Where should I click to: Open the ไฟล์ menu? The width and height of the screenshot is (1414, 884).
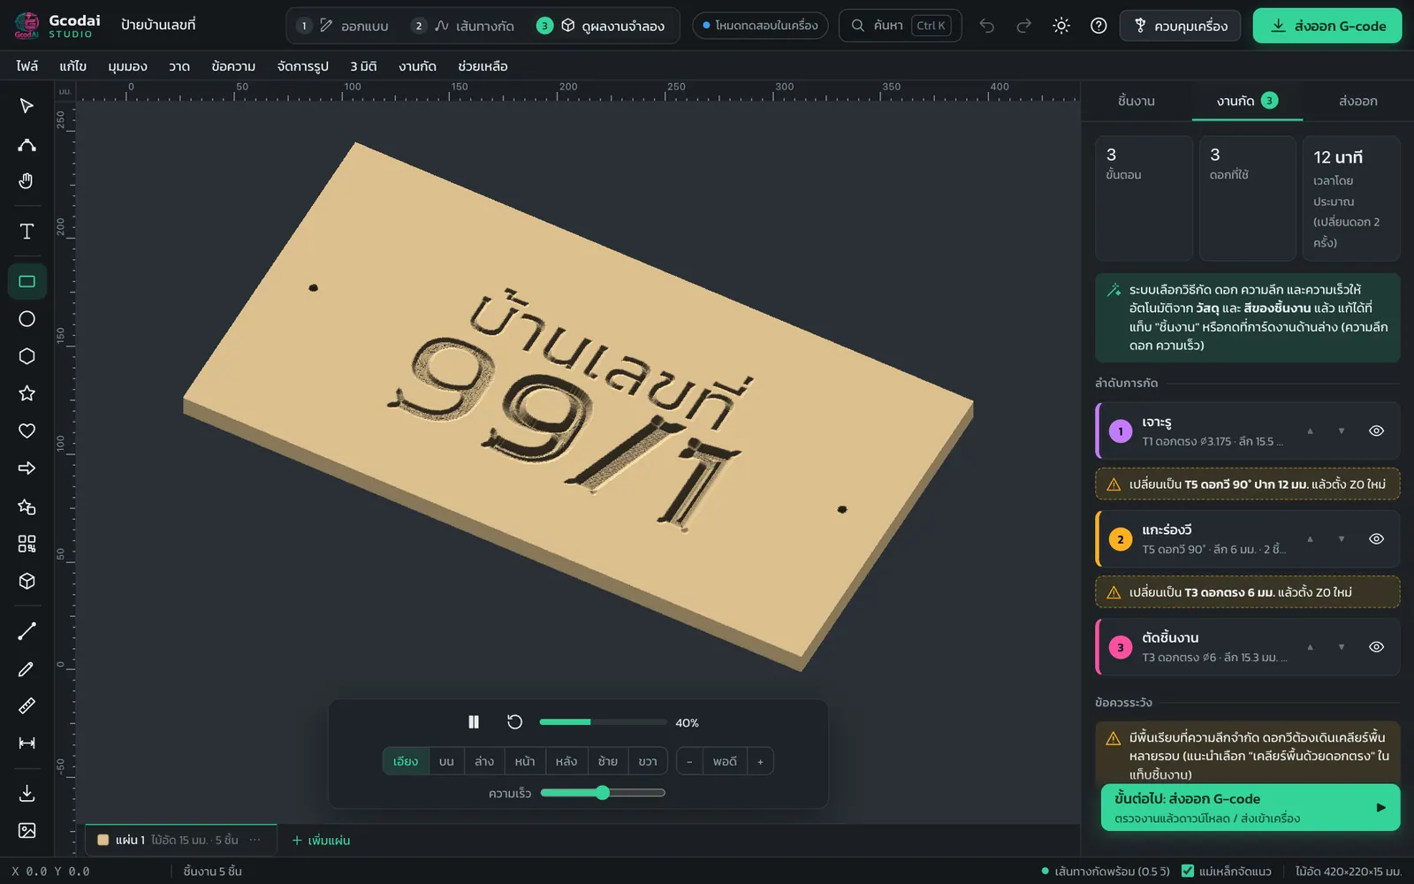point(27,66)
